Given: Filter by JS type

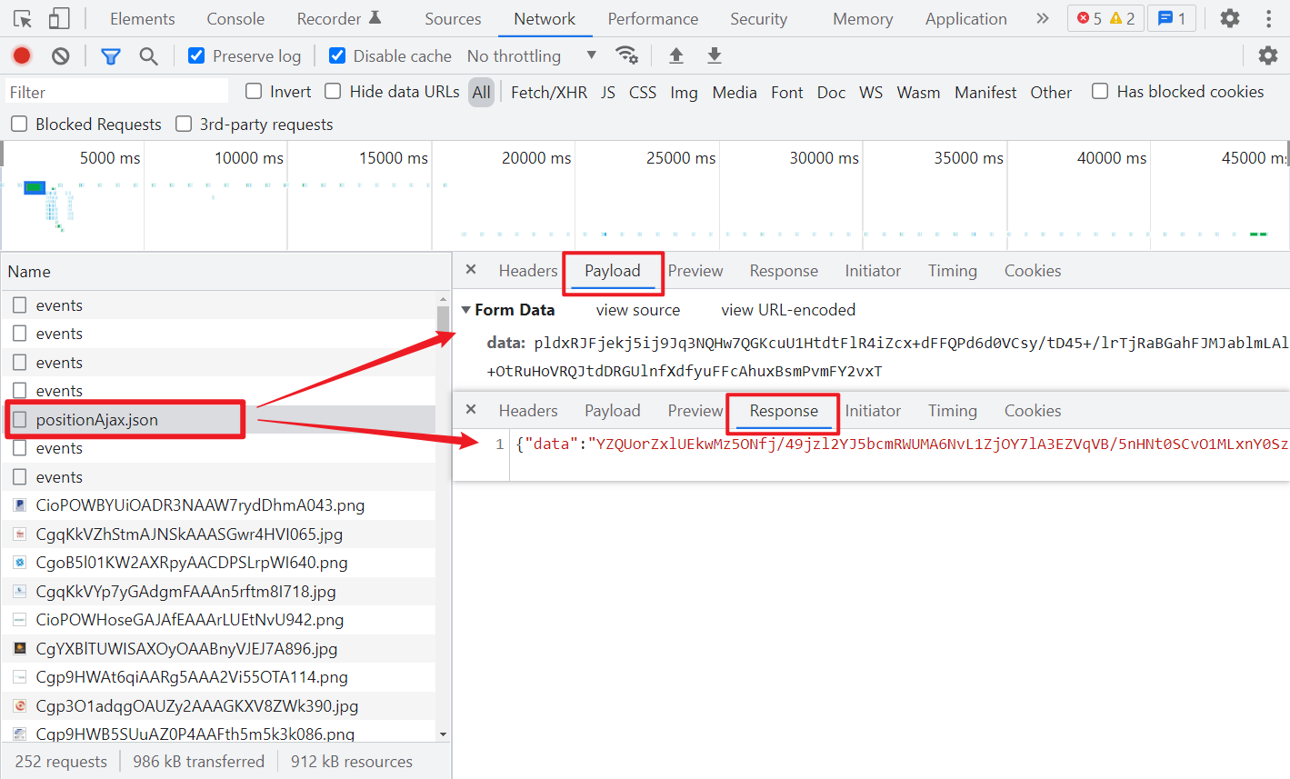Looking at the screenshot, I should [608, 92].
